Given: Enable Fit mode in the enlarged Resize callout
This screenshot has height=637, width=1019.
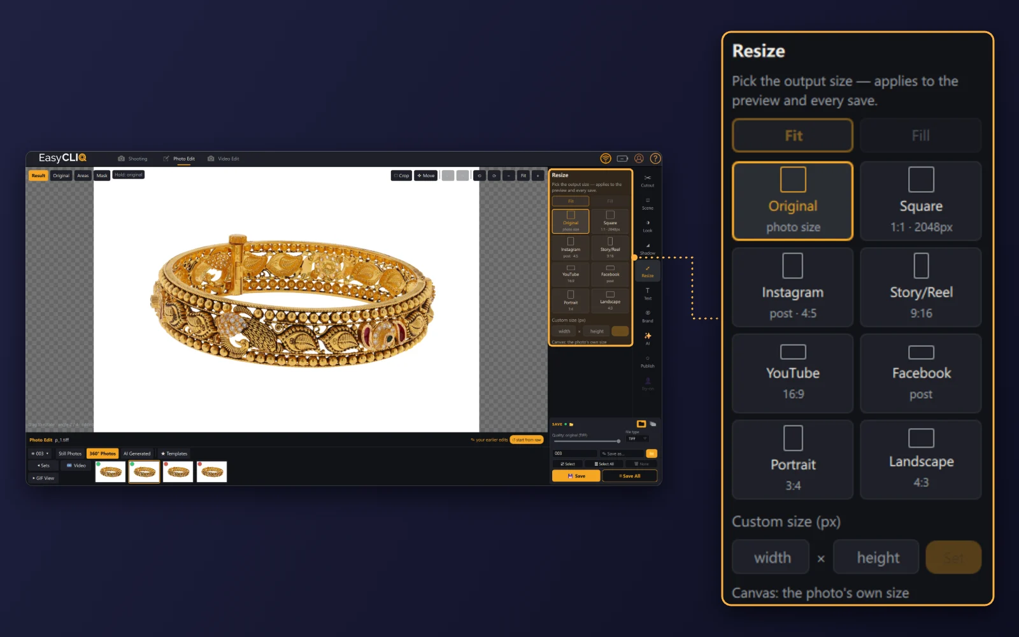Looking at the screenshot, I should (x=793, y=136).
